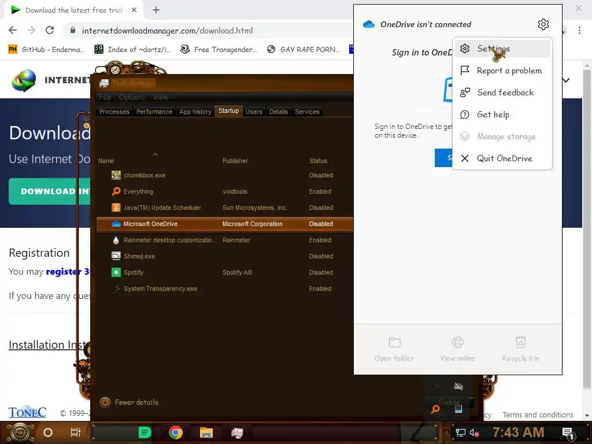Click View online globe in OneDrive flyout
Image resolution: width=592 pixels, height=444 pixels.
[457, 349]
